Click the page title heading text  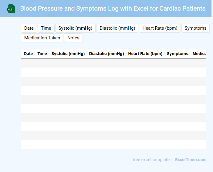tap(113, 8)
